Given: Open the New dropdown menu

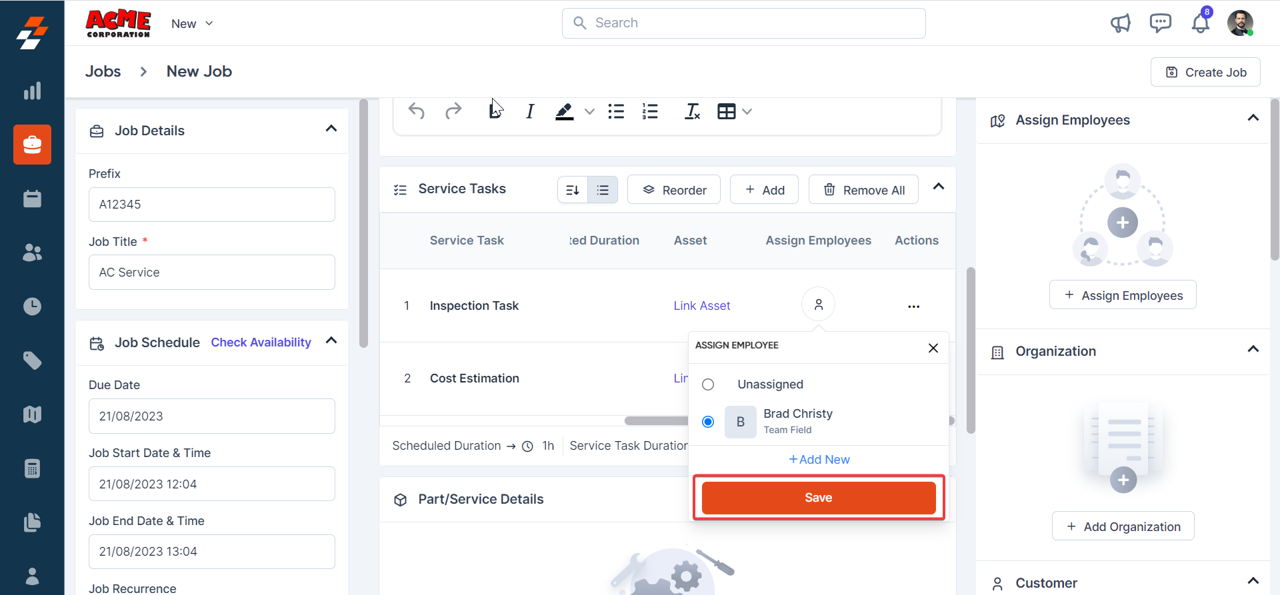Looking at the screenshot, I should click(x=192, y=23).
